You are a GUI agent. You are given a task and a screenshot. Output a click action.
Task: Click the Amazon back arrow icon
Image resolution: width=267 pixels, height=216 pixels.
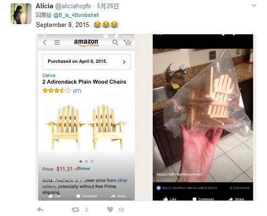[x=45, y=43]
